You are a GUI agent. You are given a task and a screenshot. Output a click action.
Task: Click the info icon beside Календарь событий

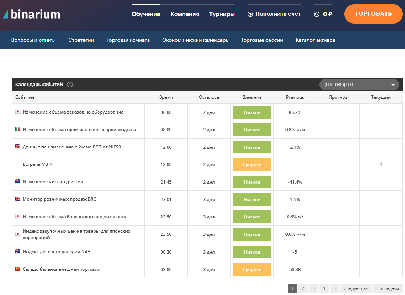tap(70, 85)
